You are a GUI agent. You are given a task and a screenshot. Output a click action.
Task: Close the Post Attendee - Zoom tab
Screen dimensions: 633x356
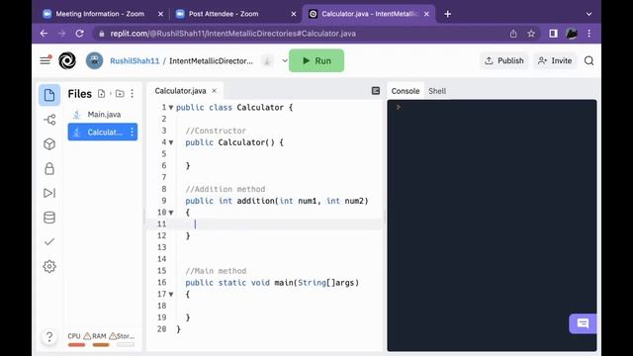point(294,14)
